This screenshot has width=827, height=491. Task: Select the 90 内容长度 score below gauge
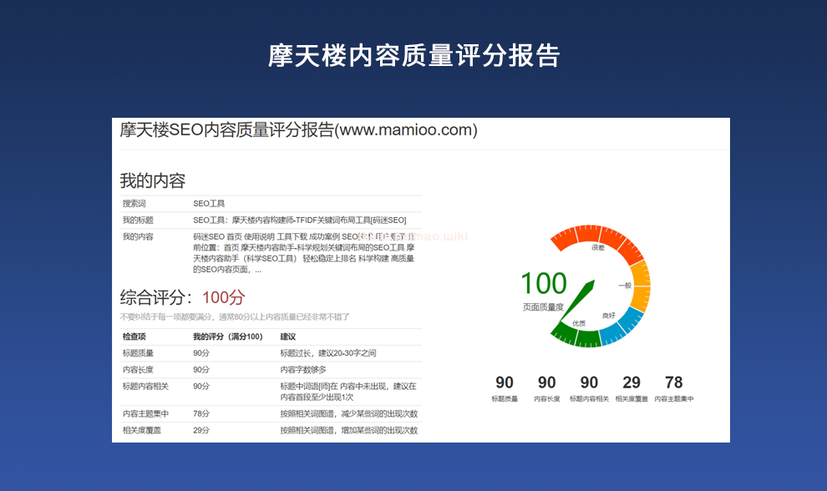(x=547, y=383)
